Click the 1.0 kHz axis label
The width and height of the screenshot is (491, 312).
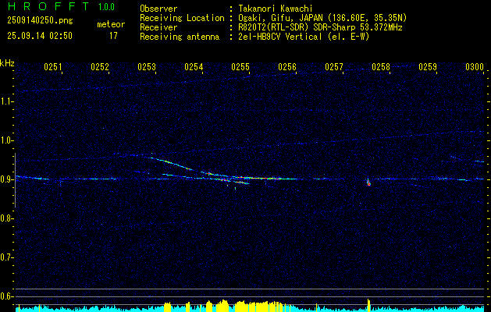tap(6, 140)
